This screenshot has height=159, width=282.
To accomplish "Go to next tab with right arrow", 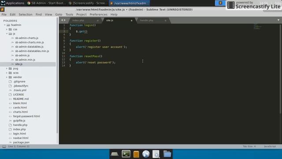I will [65, 20].
